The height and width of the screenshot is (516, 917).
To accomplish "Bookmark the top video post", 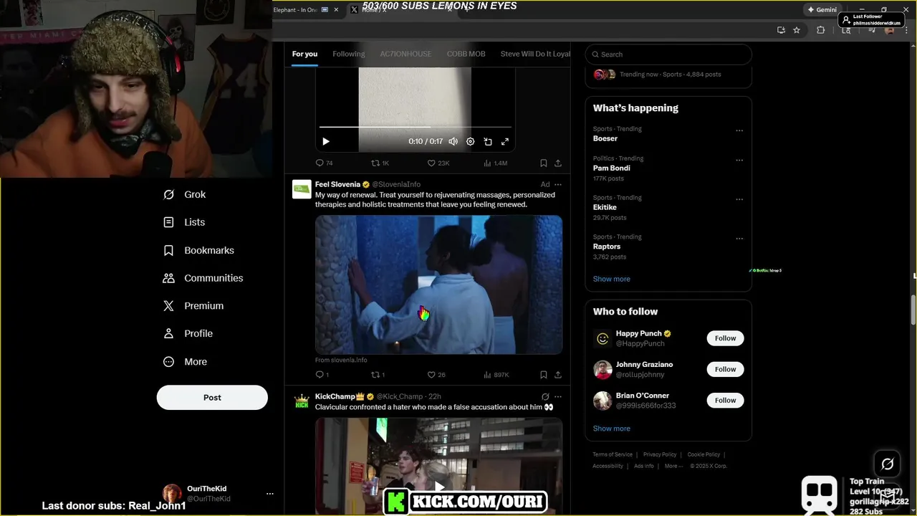I will click(544, 163).
